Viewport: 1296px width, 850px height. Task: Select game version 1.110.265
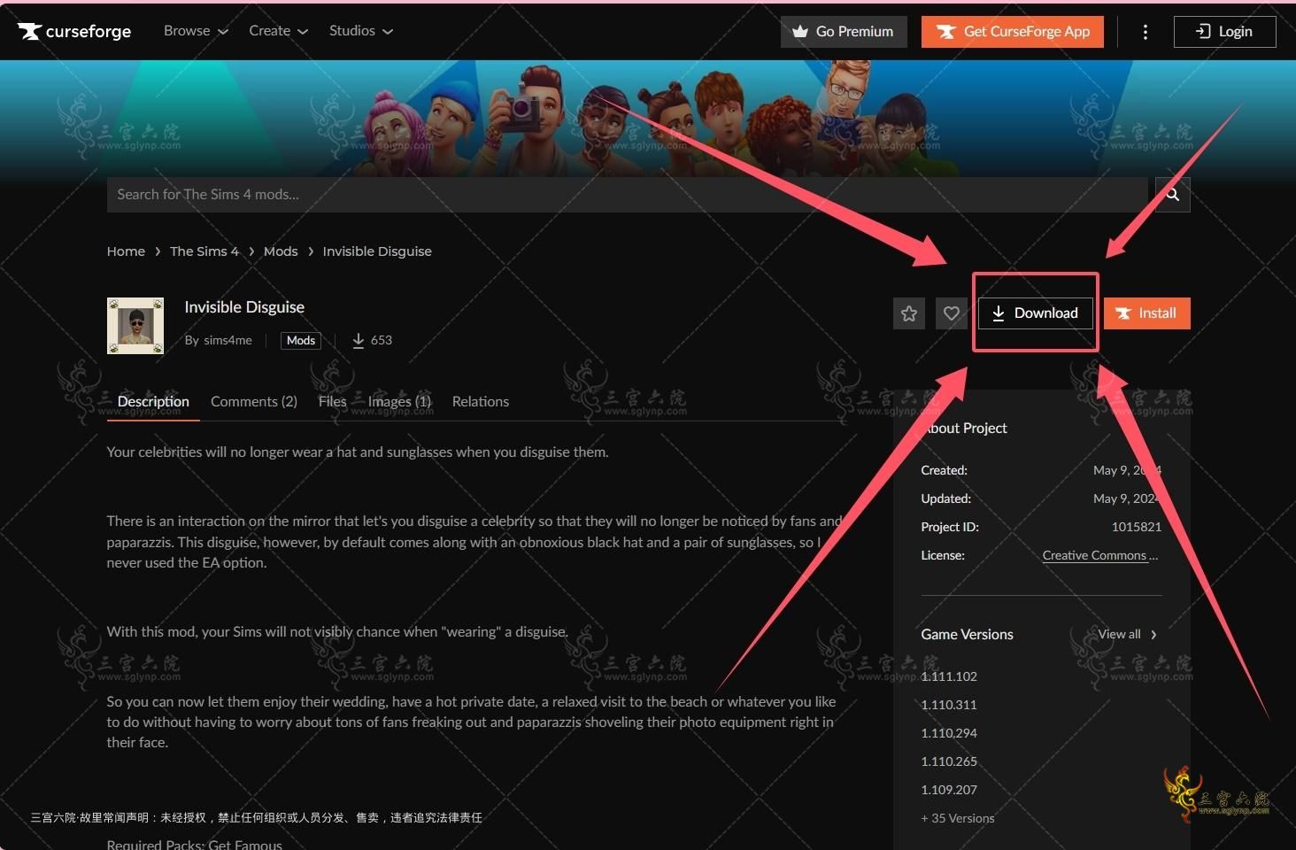(x=949, y=761)
